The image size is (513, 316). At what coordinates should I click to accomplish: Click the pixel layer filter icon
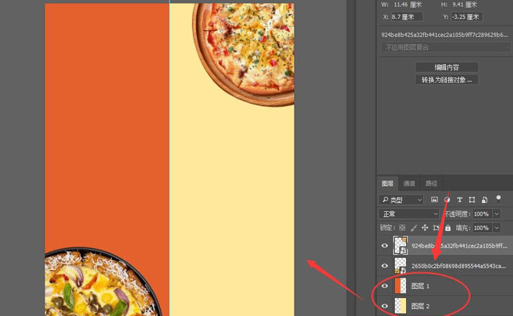coord(434,200)
